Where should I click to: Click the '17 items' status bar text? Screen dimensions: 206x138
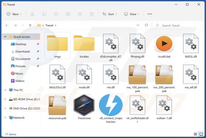pos(11,134)
